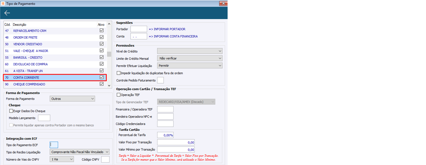Check Impedir liquidação de duplicatas fora de ordem

118,73
